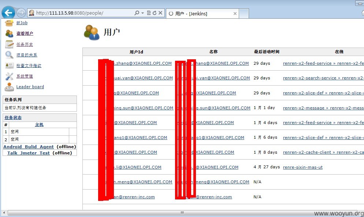Click the 查看用户 people icon
The width and height of the screenshot is (364, 217).
click(9, 33)
